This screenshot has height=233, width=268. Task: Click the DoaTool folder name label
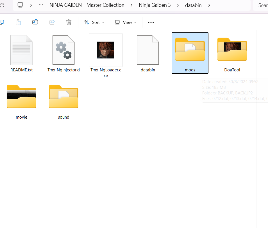point(232,70)
